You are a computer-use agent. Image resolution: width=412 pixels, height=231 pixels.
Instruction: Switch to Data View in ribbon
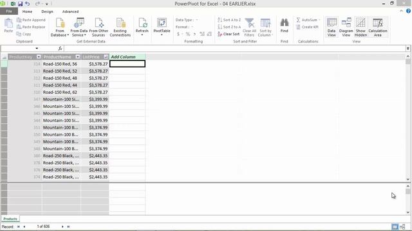[332, 27]
